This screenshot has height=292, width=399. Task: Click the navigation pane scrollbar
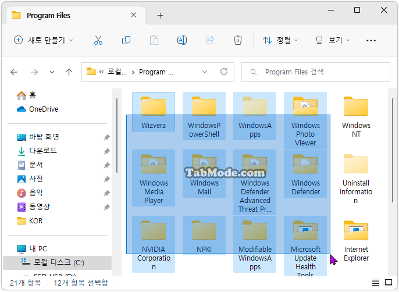click(117, 136)
